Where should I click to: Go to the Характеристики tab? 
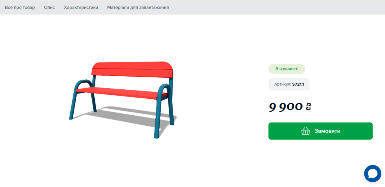click(81, 8)
